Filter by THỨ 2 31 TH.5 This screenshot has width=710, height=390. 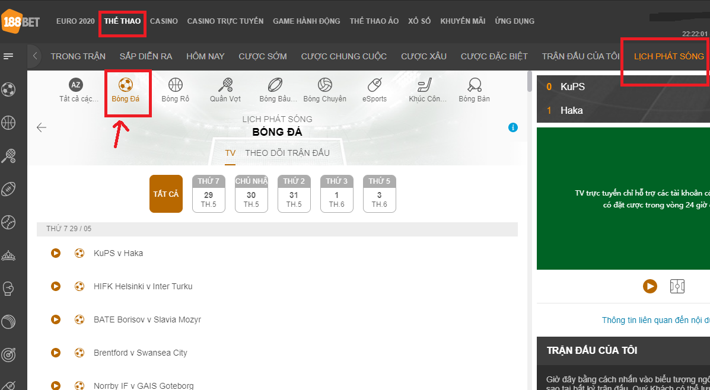[294, 194]
